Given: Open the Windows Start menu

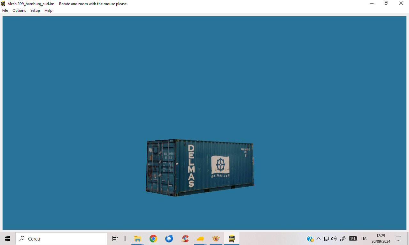Looking at the screenshot, I should 8,239.
